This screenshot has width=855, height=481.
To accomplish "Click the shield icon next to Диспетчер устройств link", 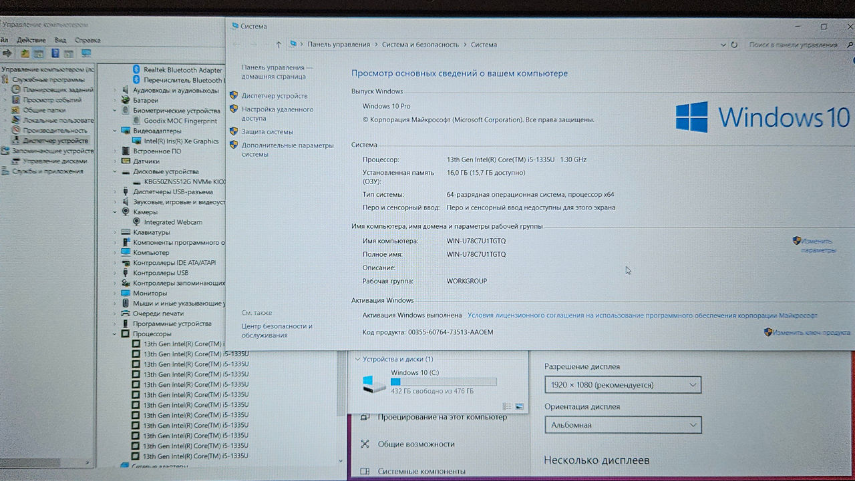I will point(234,95).
